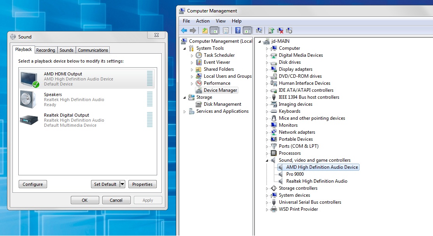
Task: Click the Forward arrow in Computer Management toolbar
Action: [x=193, y=30]
